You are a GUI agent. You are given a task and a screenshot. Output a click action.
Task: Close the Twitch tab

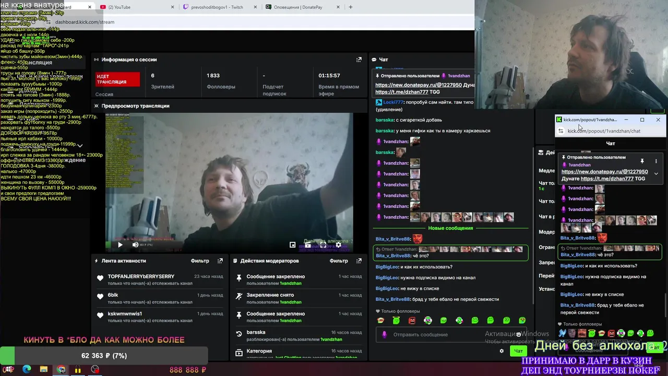point(255,7)
